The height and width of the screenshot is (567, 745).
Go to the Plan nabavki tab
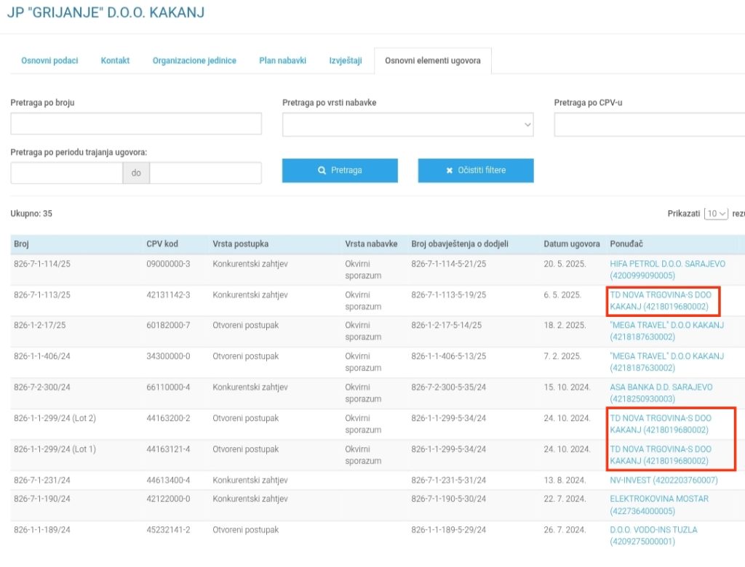click(x=282, y=61)
